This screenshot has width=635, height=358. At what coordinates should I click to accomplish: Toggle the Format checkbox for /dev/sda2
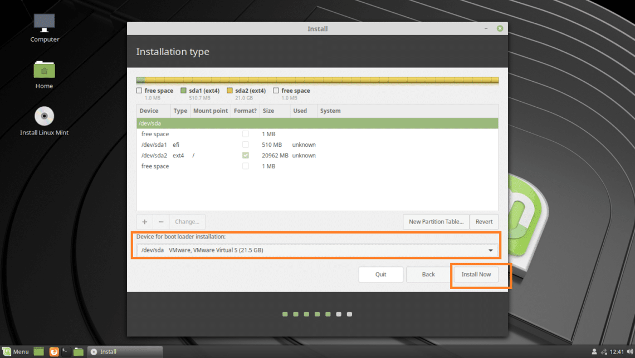tap(245, 155)
